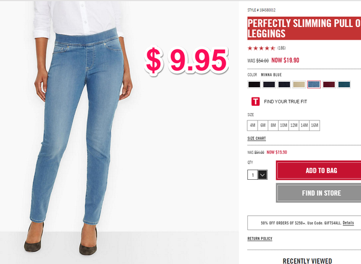Open the Return Policy link
Image resolution: width=361 pixels, height=264 pixels.
260,239
